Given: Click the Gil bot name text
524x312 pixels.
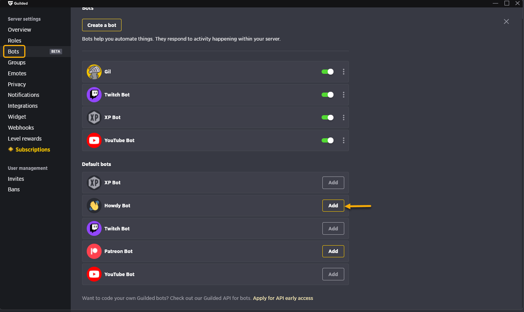Looking at the screenshot, I should 108,72.
